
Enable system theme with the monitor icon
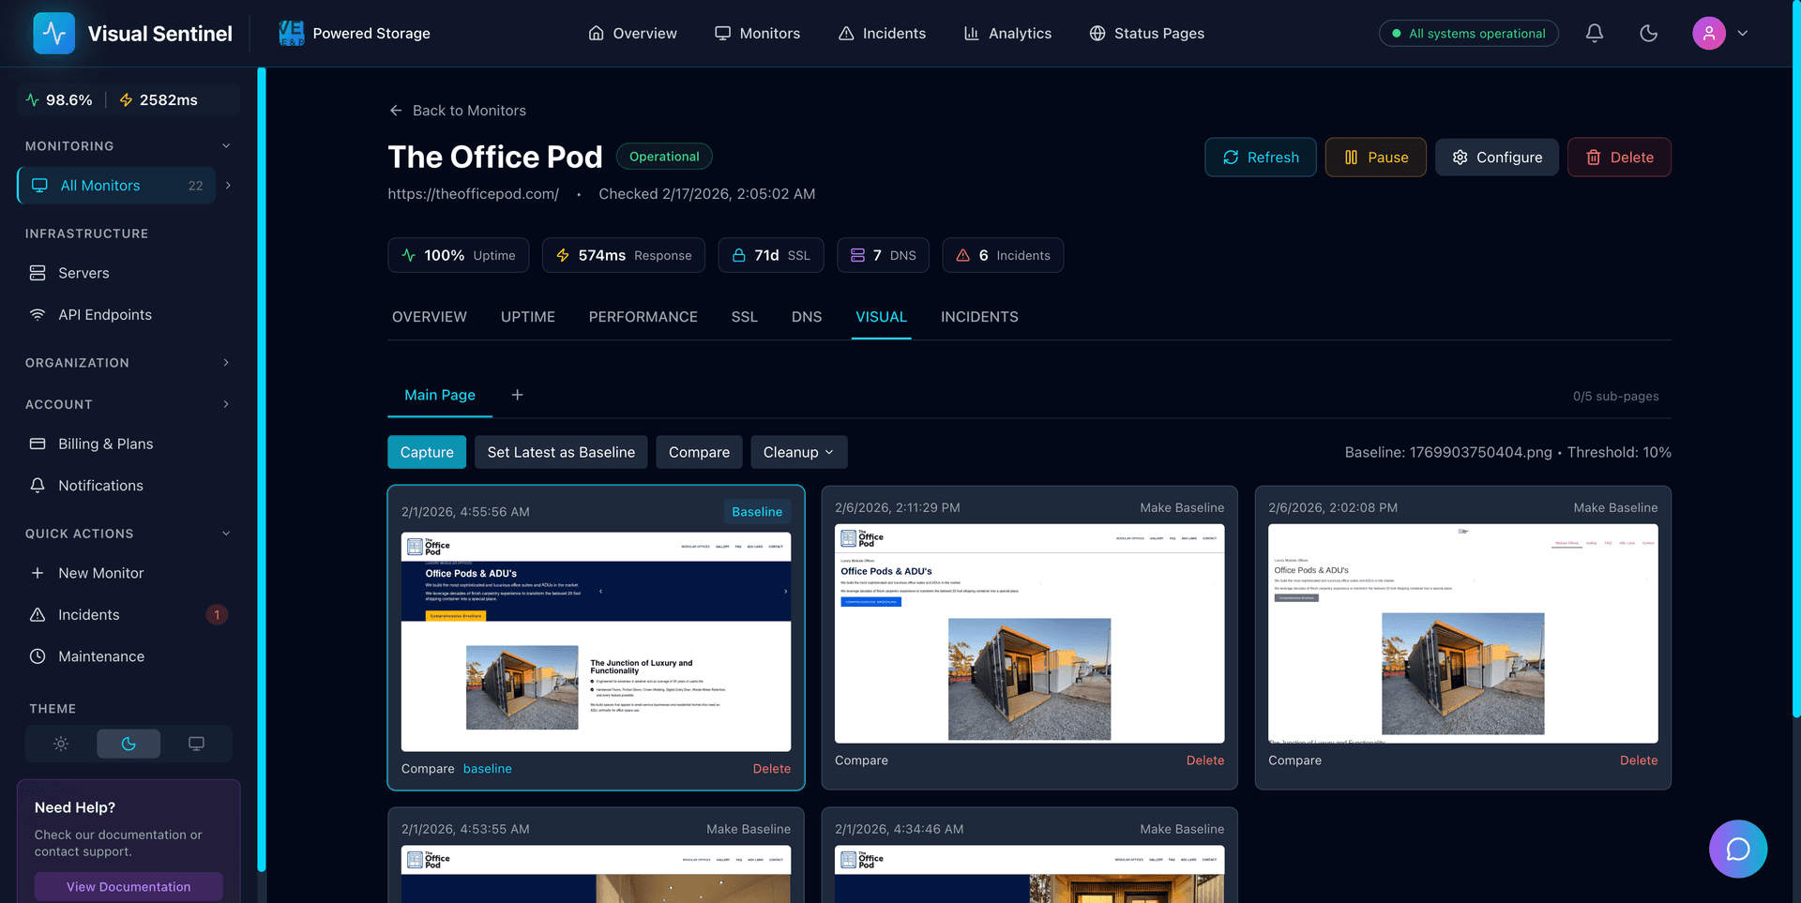[x=196, y=744]
